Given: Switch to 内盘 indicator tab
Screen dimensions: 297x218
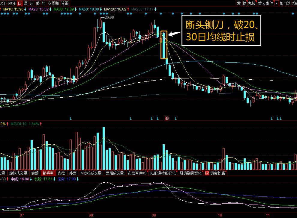Looking at the screenshot, I should click(x=61, y=173).
